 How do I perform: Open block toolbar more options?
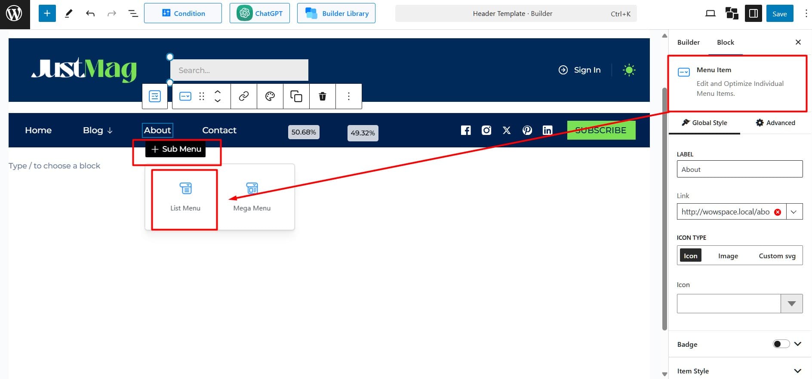pyautogui.click(x=349, y=96)
